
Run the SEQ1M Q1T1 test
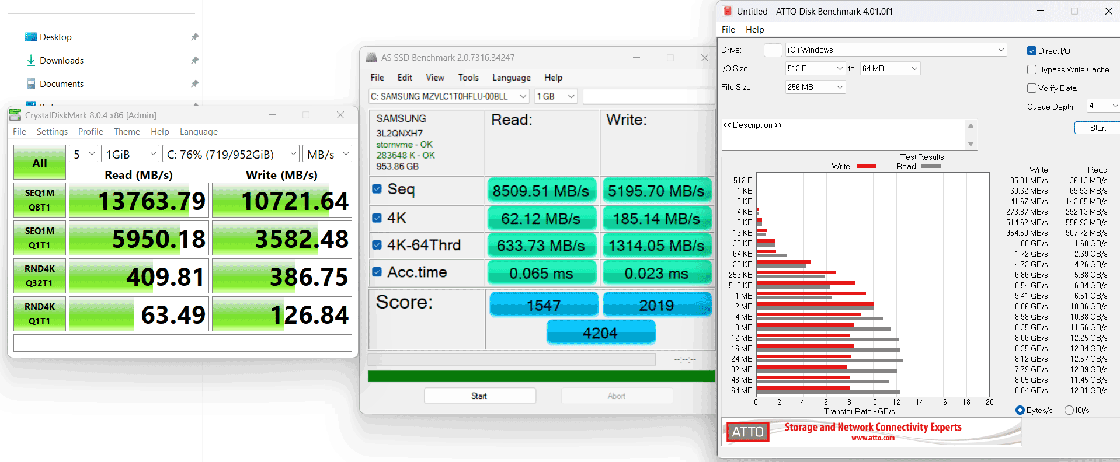pos(40,238)
